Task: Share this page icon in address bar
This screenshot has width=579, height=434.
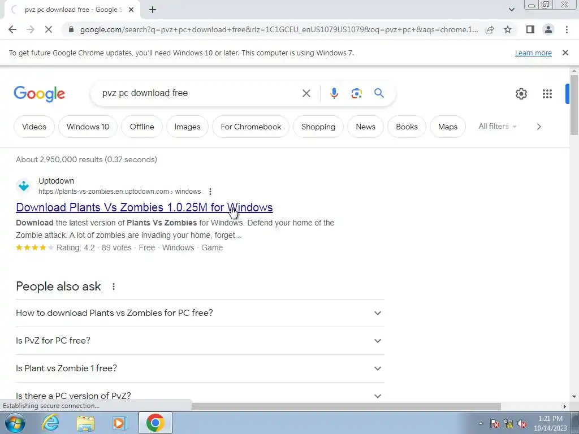Action: click(x=490, y=29)
